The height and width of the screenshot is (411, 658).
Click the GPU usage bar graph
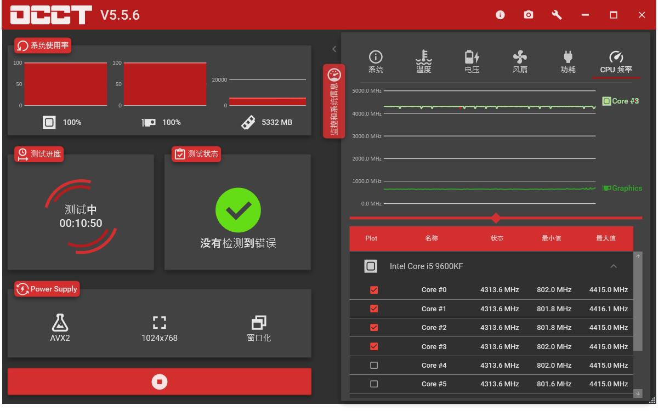point(165,84)
